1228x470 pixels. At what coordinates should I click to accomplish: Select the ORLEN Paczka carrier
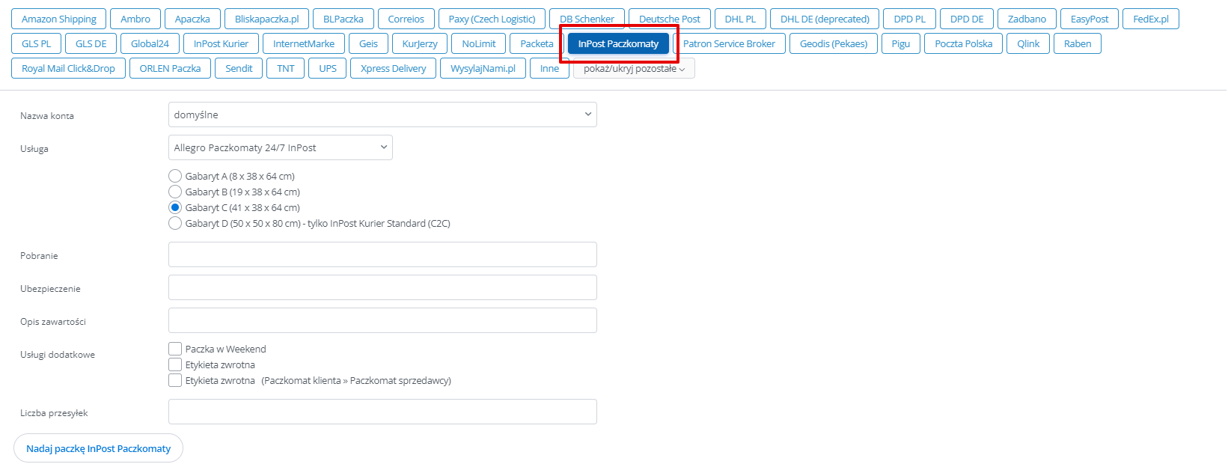coord(170,68)
